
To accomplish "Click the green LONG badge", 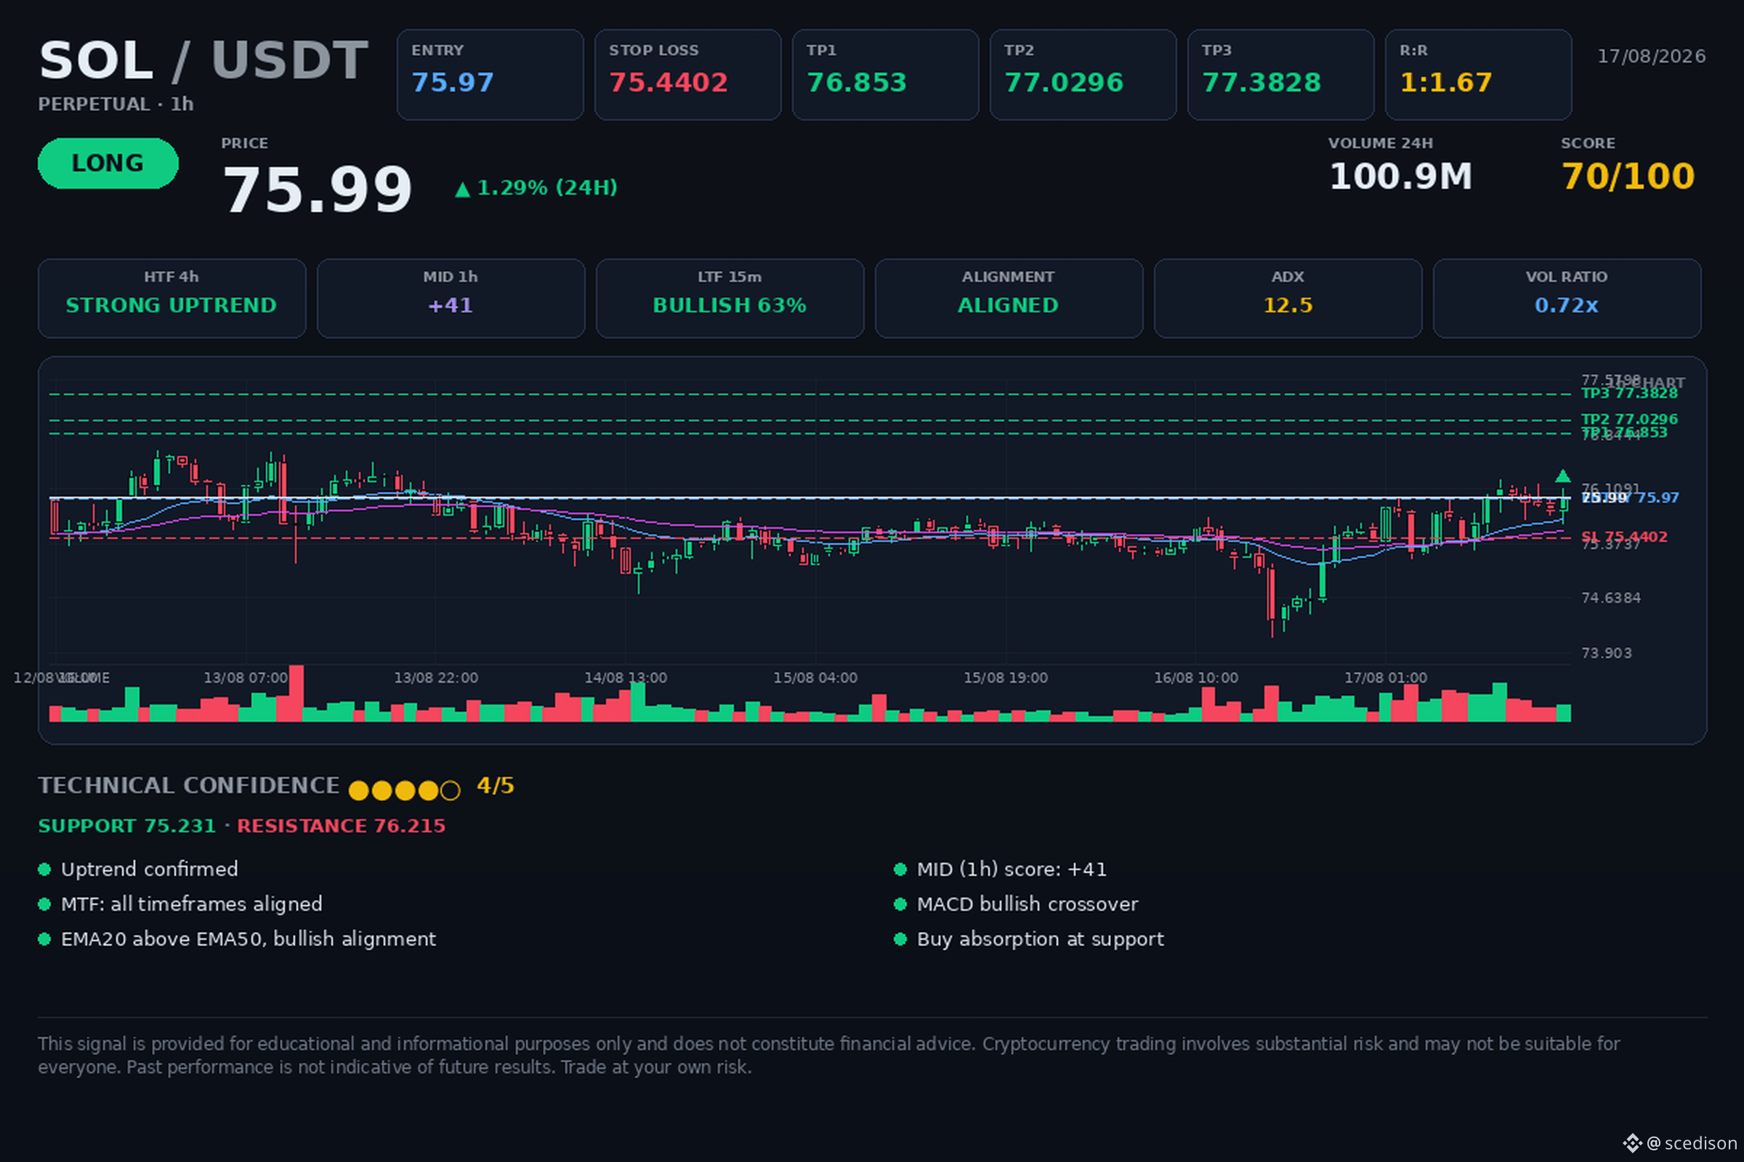I will [x=108, y=163].
